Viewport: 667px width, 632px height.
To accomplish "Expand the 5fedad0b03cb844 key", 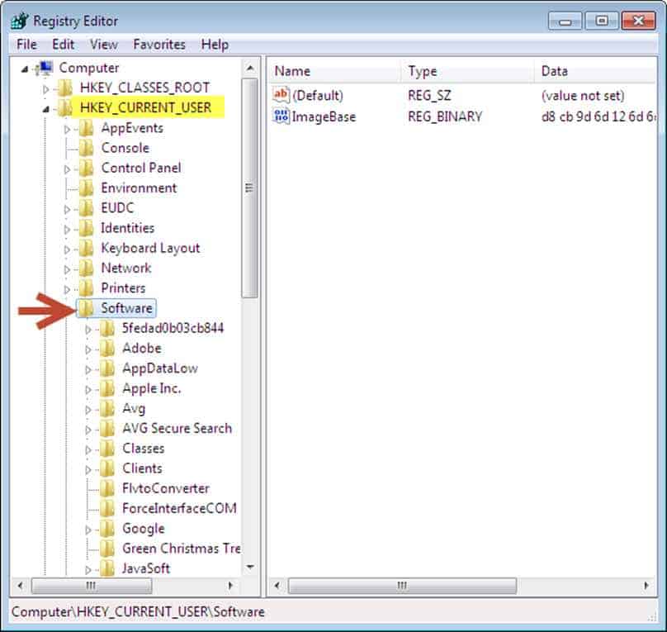I will click(x=88, y=330).
